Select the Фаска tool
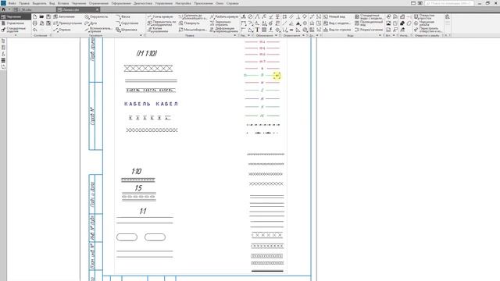Viewport: 500px width, 281px height. click(123, 16)
